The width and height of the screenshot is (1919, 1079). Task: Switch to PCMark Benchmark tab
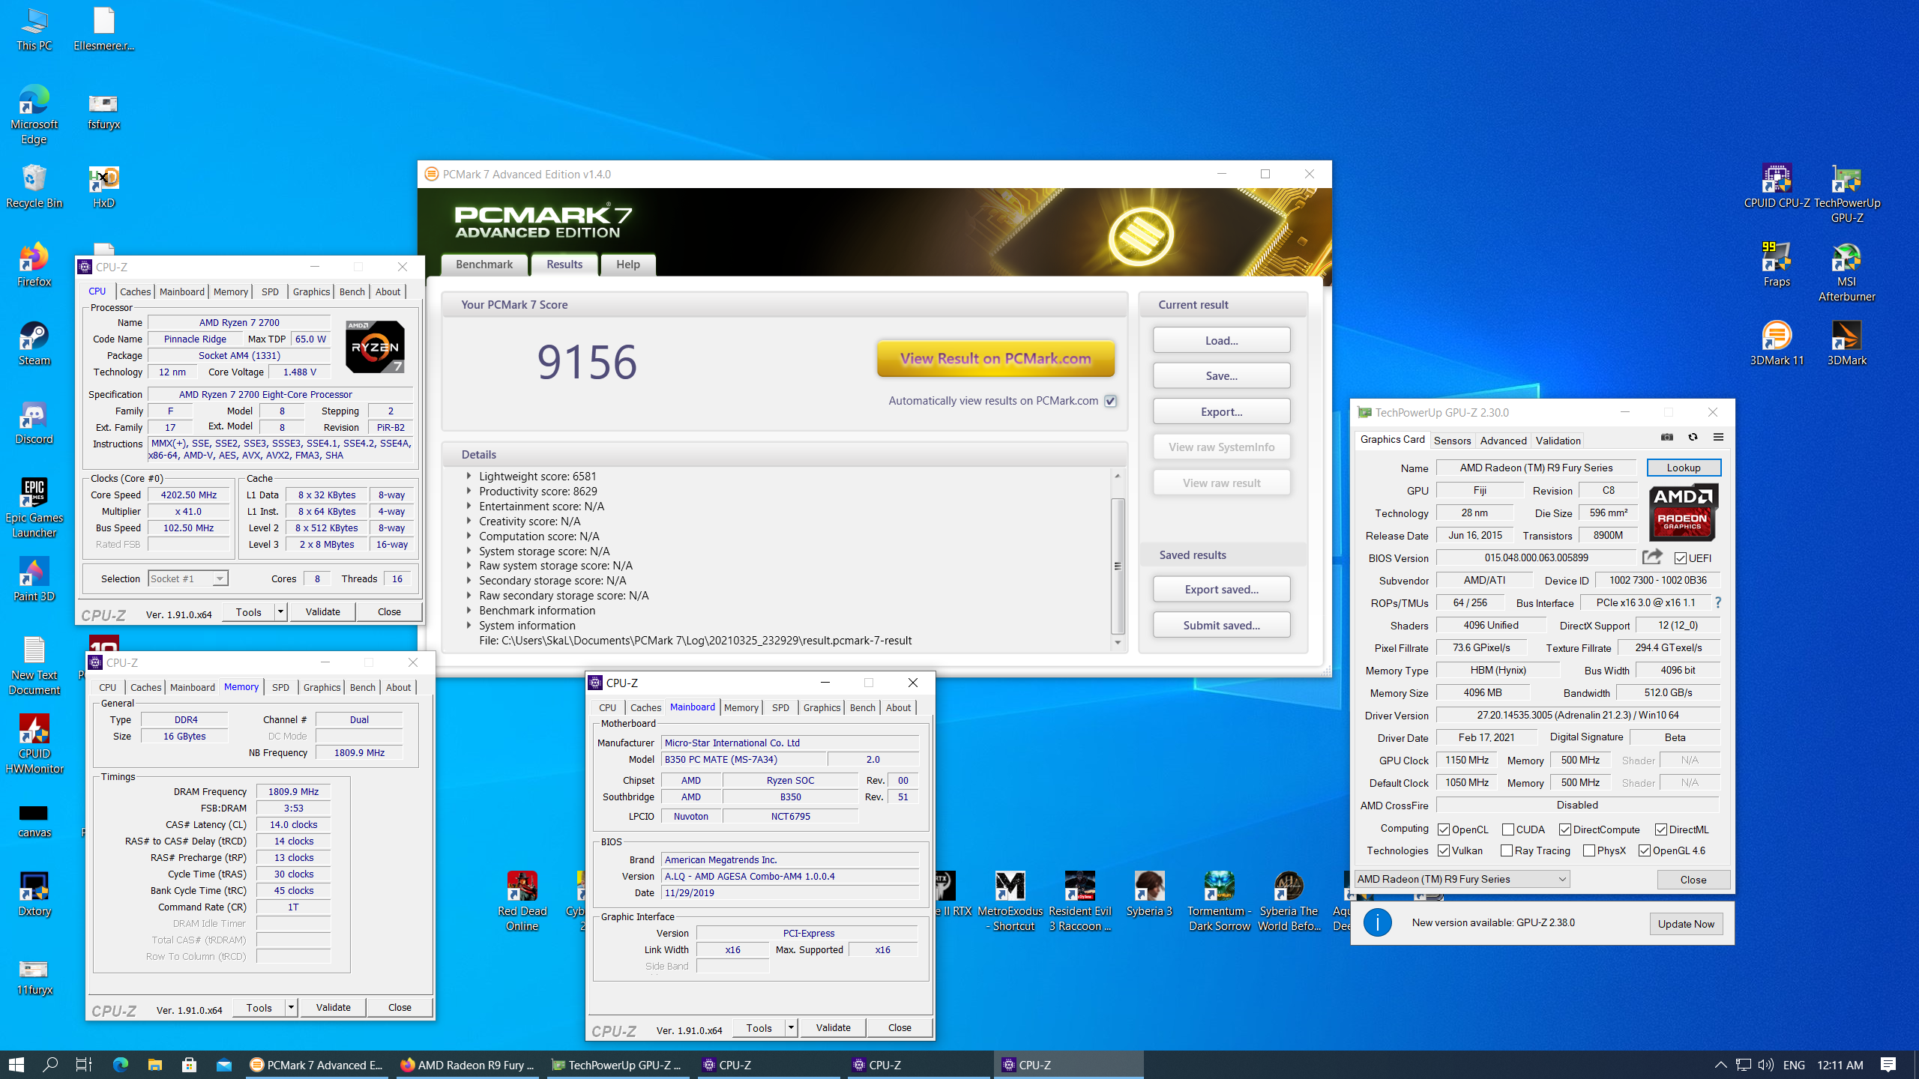pos(484,264)
